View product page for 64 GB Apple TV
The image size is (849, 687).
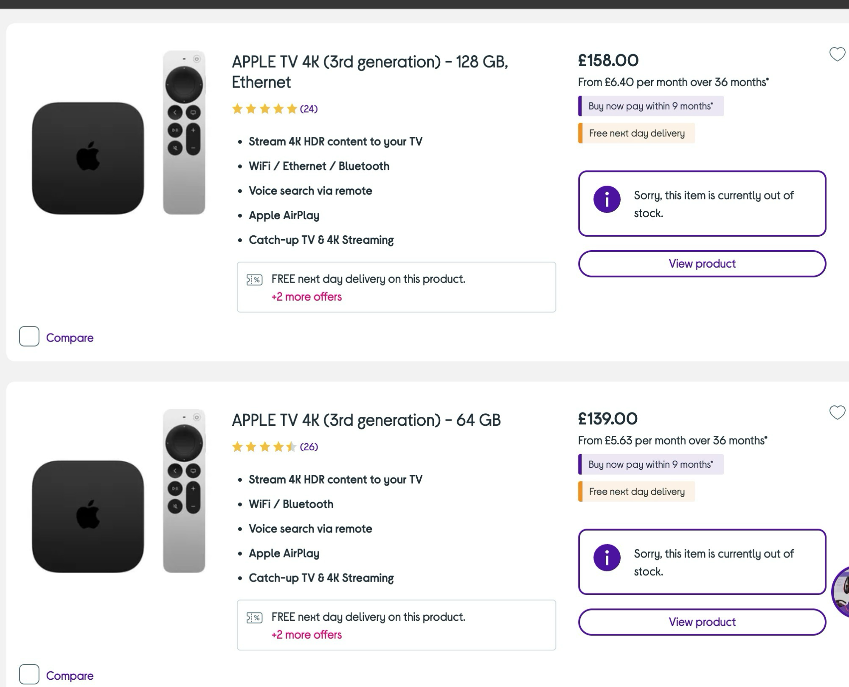click(x=702, y=622)
